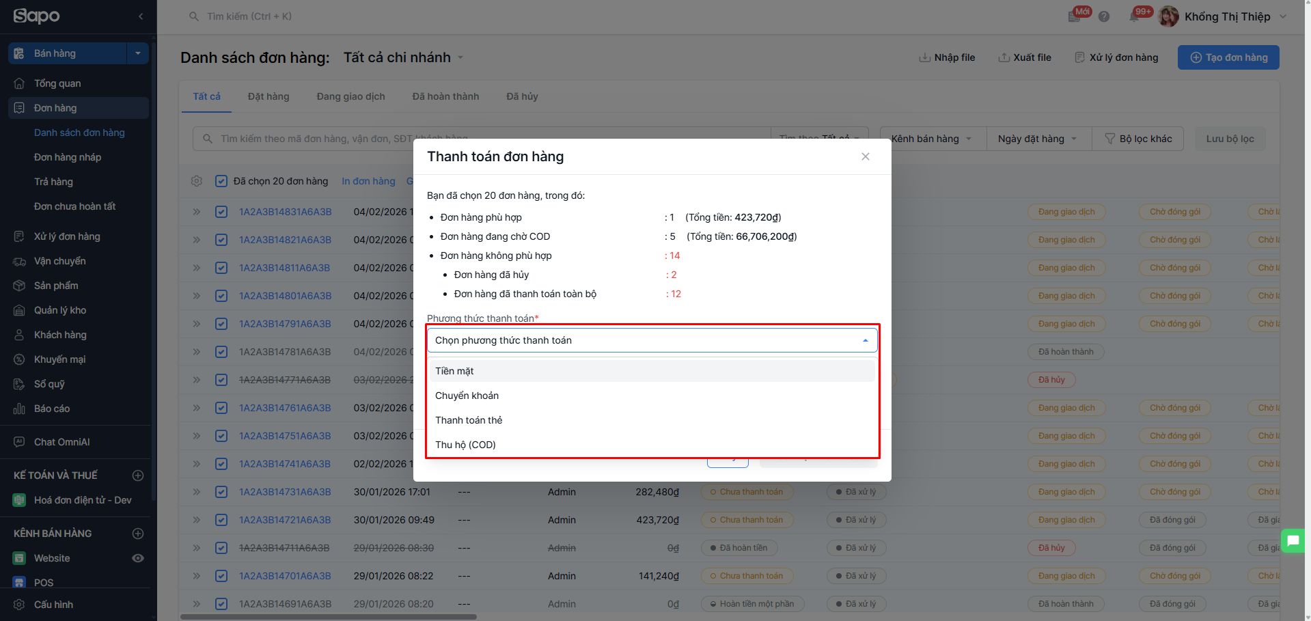
Task: Open the Bán hàng module dropdown arrow
Action: [138, 53]
